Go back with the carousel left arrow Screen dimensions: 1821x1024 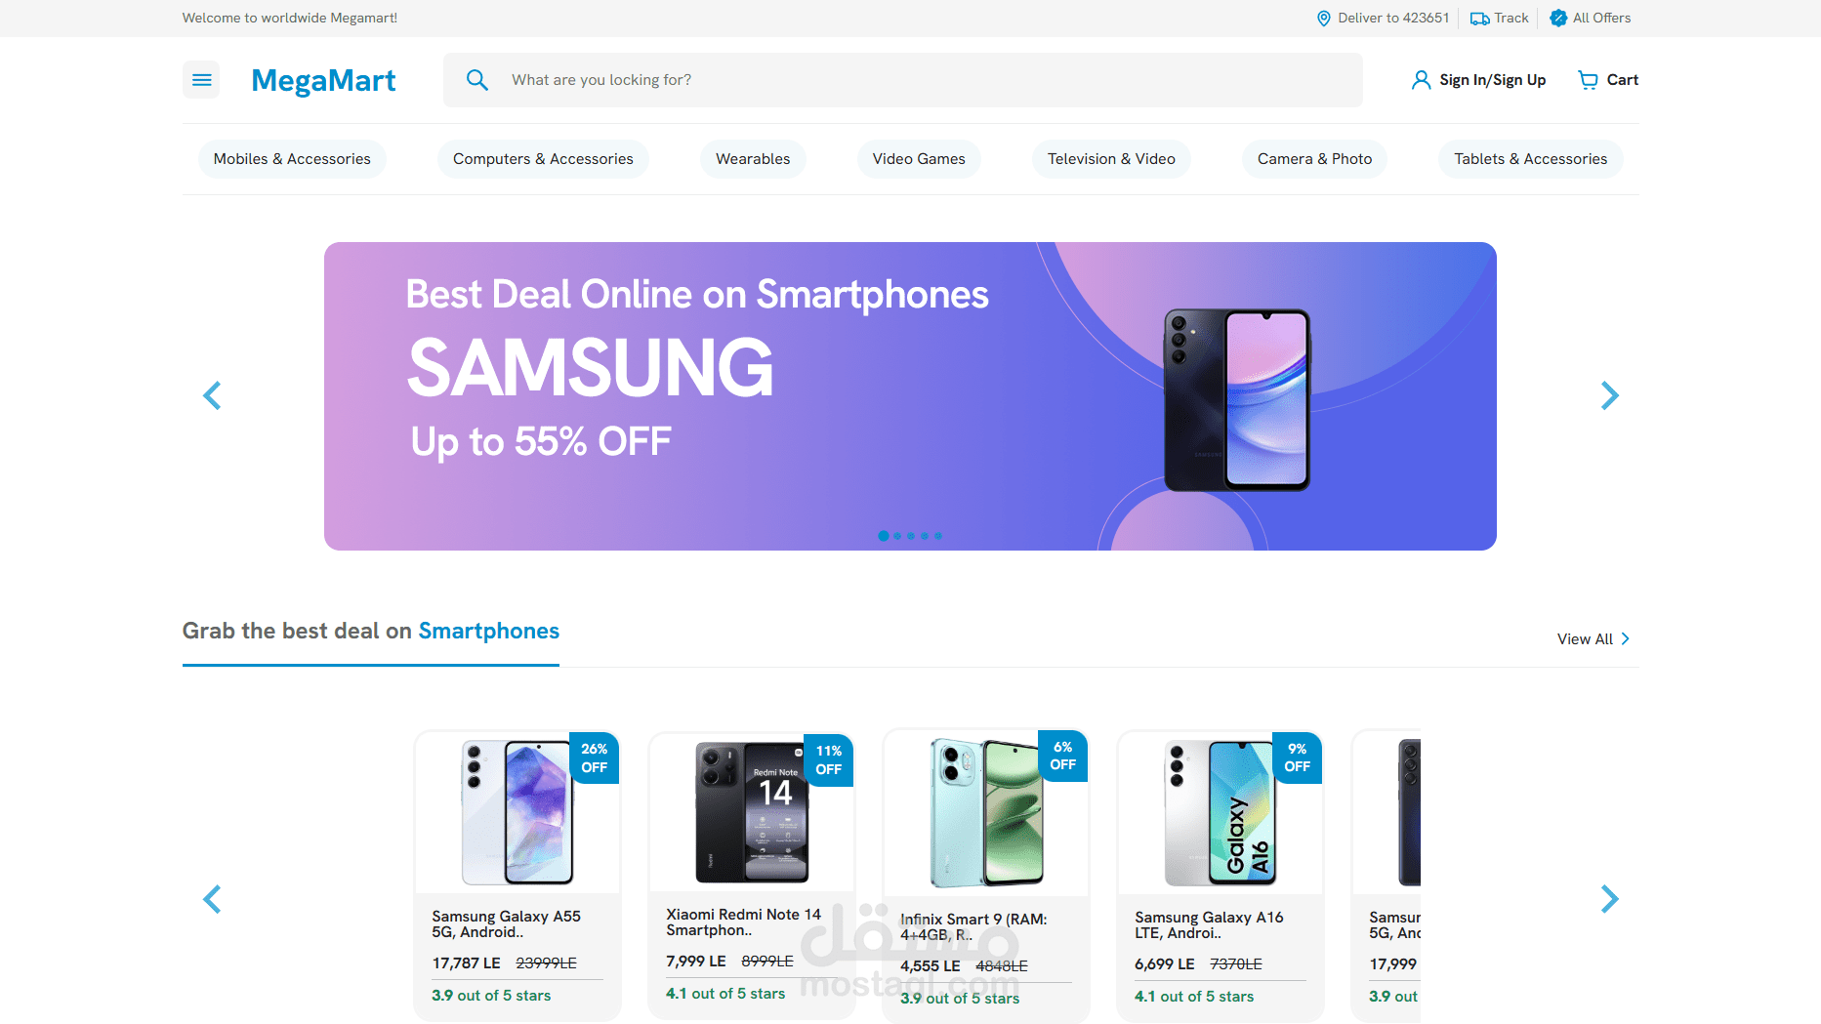(212, 395)
